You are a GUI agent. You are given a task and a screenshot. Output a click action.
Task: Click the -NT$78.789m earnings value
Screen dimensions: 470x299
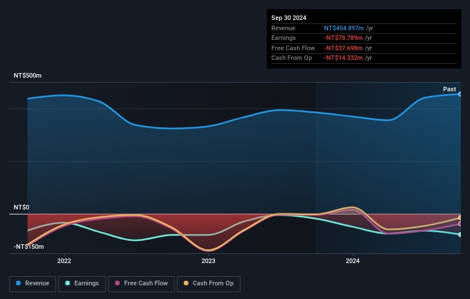343,38
